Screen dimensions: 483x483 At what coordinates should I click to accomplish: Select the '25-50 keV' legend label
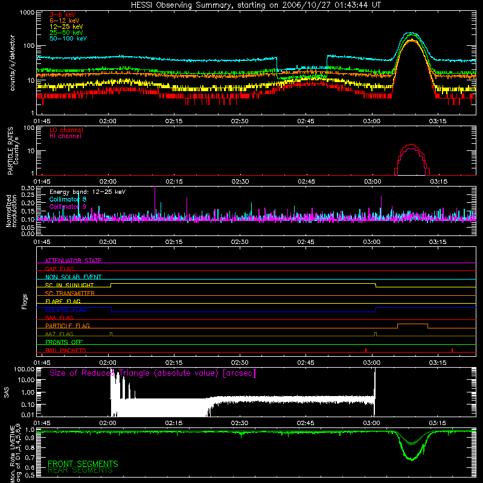(x=66, y=33)
